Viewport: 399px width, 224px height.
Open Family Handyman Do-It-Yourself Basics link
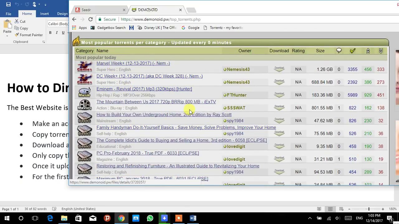pos(186,127)
